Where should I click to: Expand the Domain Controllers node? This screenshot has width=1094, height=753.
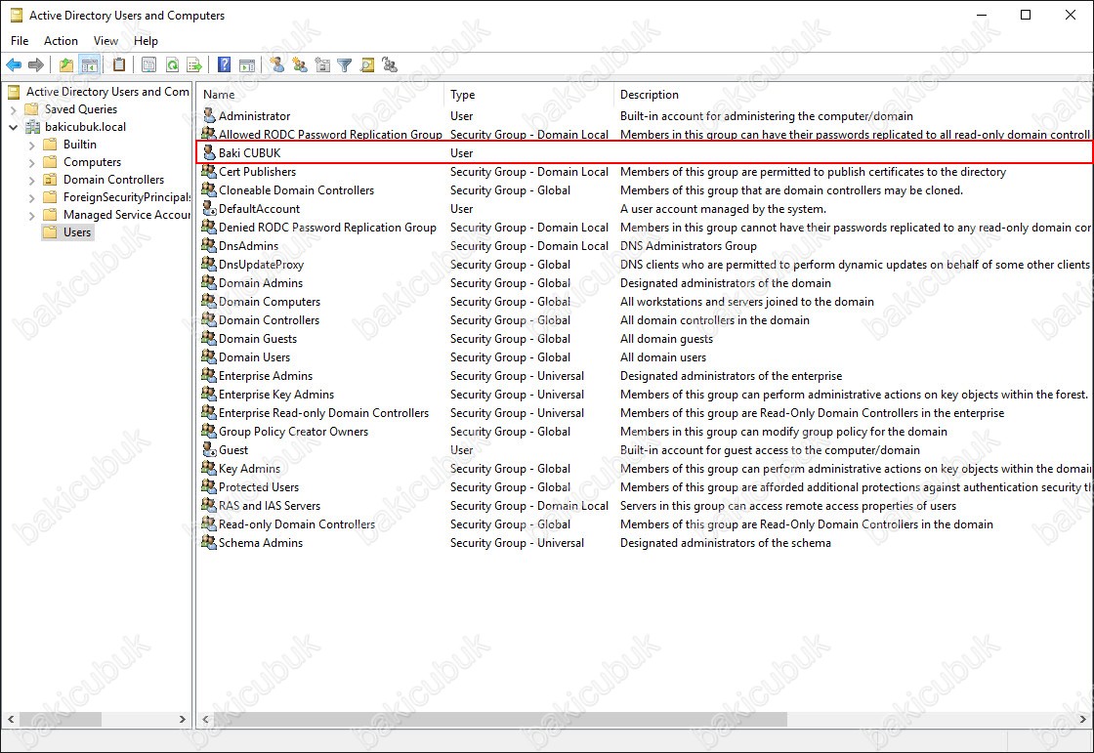[x=31, y=180]
